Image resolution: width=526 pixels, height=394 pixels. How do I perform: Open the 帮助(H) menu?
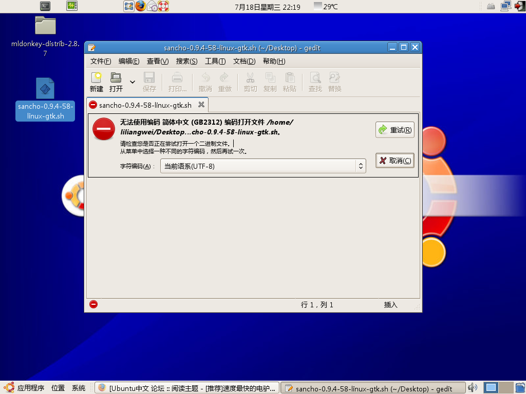coord(274,62)
